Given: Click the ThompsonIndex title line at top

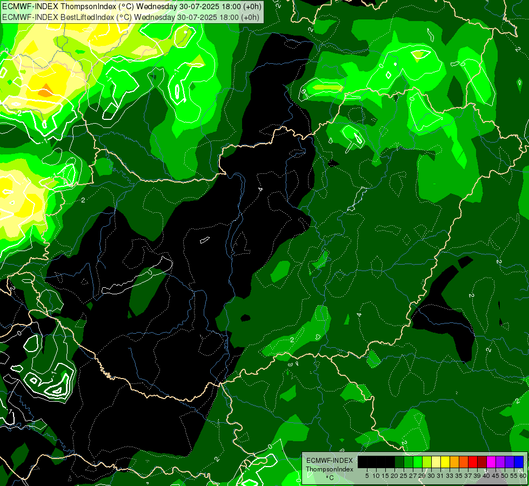Looking at the screenshot, I should click(132, 6).
